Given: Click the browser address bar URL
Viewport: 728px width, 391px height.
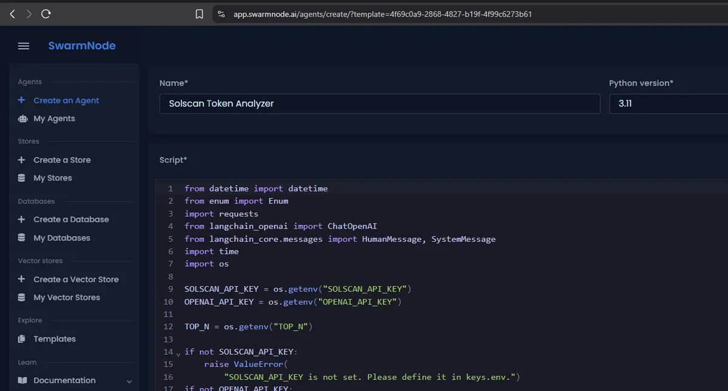Looking at the screenshot, I should click(x=383, y=14).
